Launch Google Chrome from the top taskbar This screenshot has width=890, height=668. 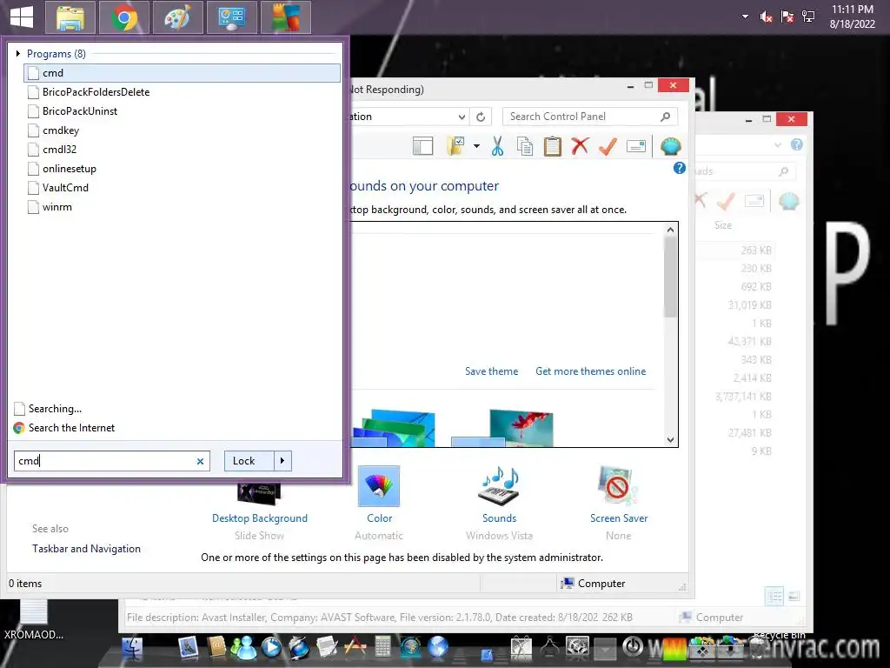[x=124, y=17]
